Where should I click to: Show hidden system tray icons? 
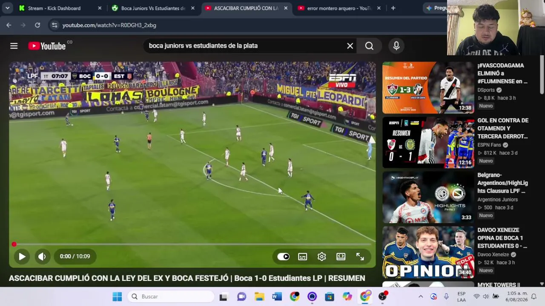(x=421, y=297)
